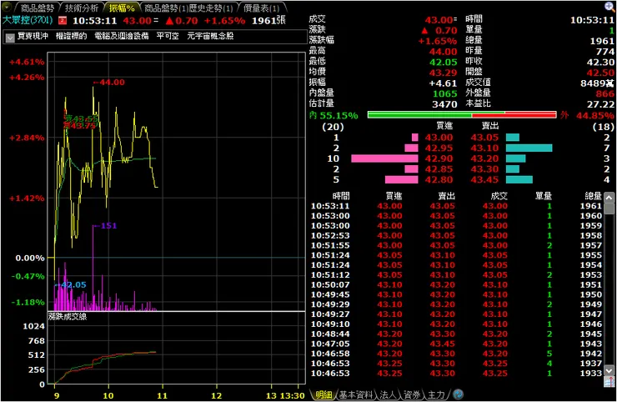Select the trade row at 10:48:44

(x=456, y=334)
